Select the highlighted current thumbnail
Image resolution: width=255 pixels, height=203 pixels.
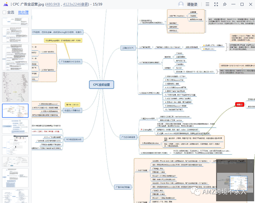pos(15,111)
